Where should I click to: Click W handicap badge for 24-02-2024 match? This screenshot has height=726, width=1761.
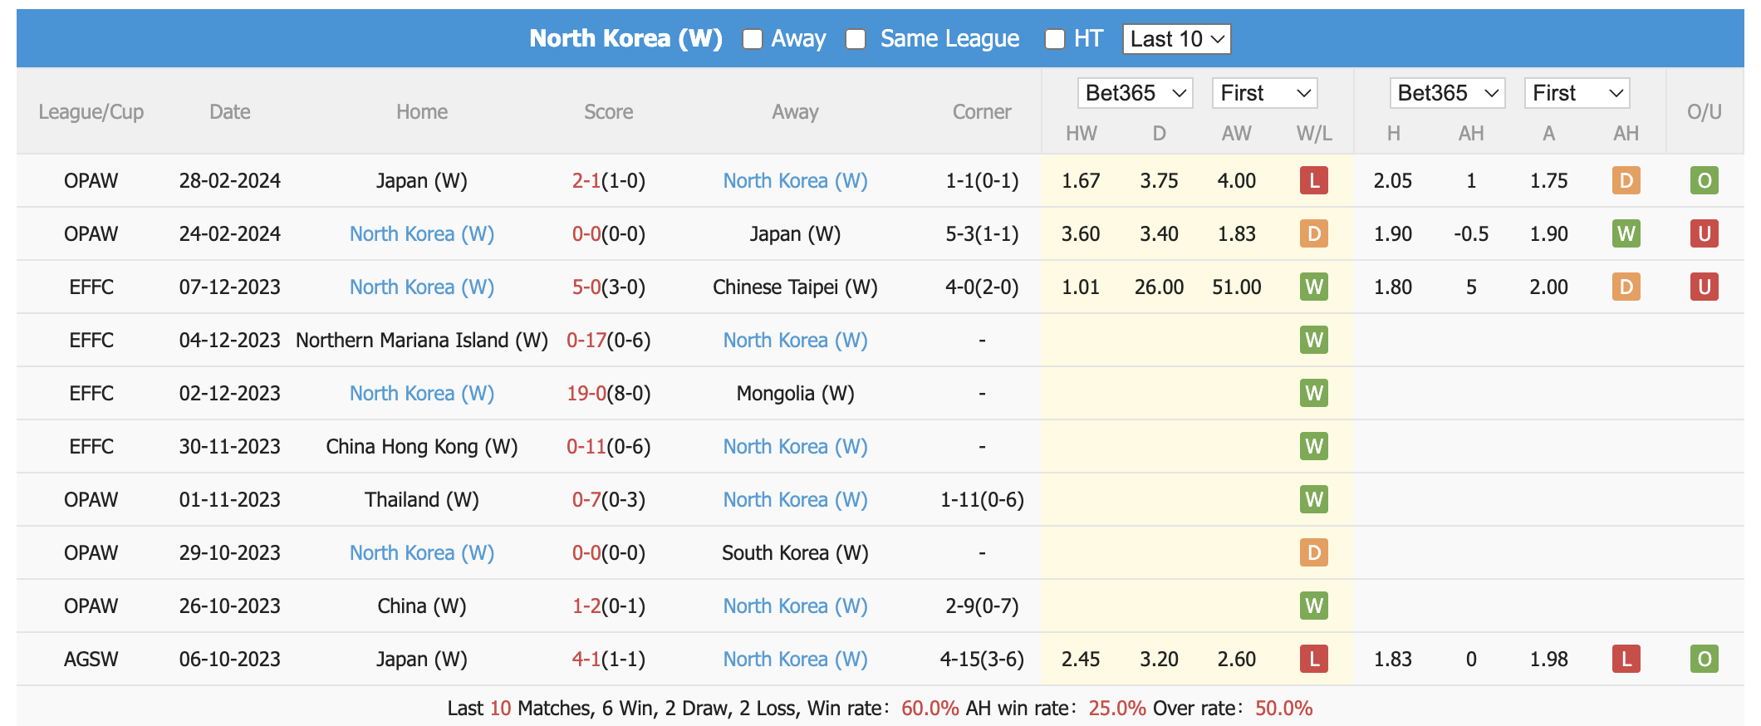(x=1626, y=233)
